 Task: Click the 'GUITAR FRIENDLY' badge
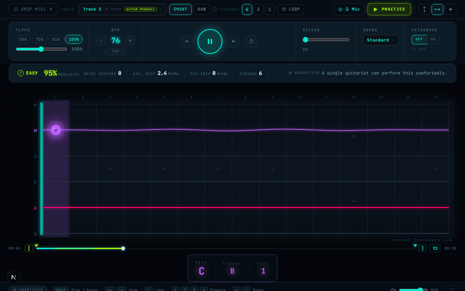(141, 9)
